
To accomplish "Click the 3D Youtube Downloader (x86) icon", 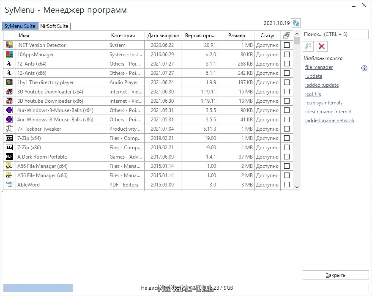I will tap(9, 101).
